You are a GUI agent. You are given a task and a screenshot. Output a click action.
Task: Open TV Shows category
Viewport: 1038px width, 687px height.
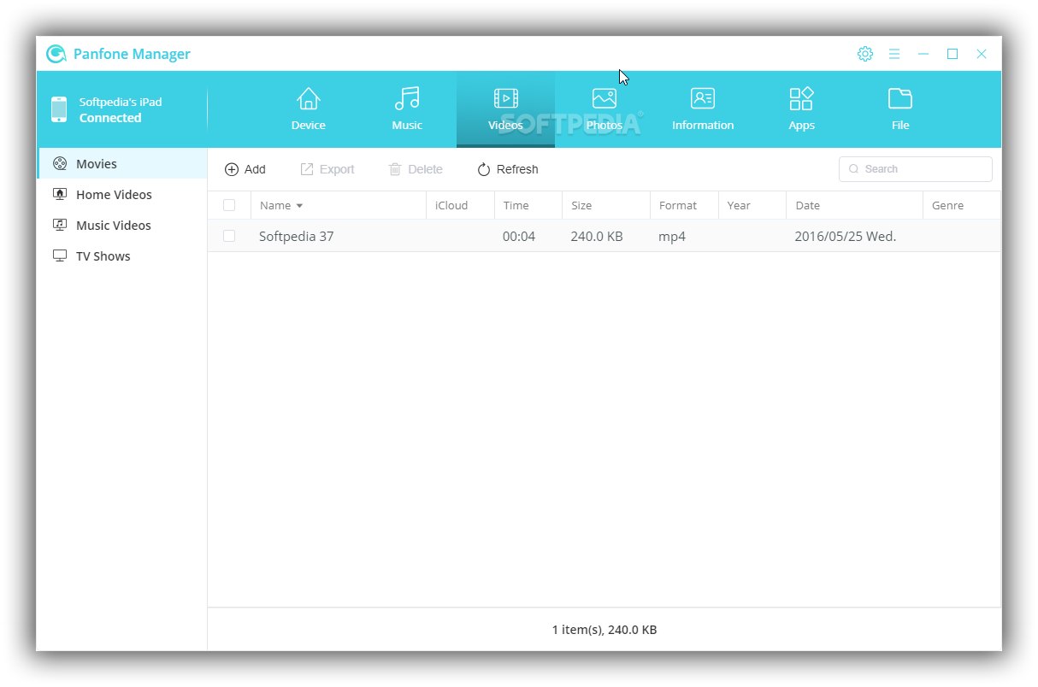click(122, 255)
